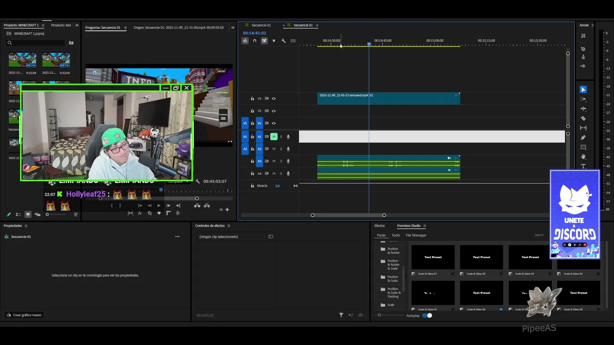
Task: Select the Type tool
Action: [x=583, y=166]
